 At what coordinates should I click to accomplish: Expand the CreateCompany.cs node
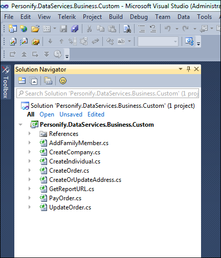point(30,152)
